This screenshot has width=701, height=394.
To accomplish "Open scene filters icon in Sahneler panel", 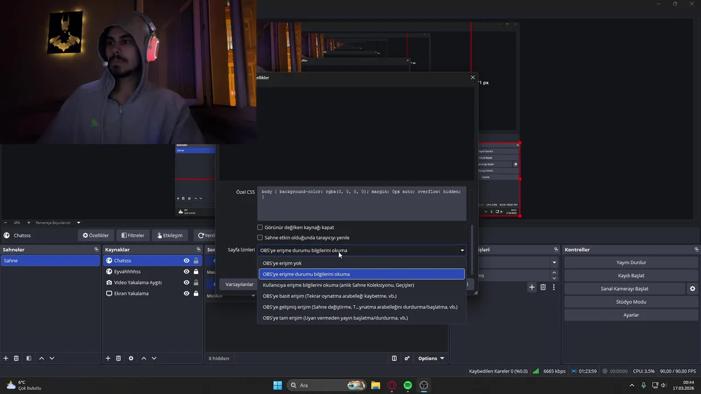I will click(28, 358).
